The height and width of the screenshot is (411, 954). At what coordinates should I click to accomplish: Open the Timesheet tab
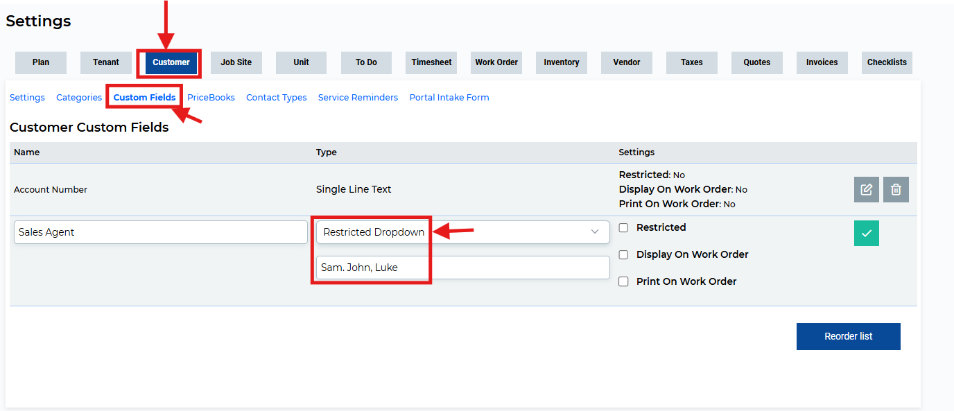431,62
